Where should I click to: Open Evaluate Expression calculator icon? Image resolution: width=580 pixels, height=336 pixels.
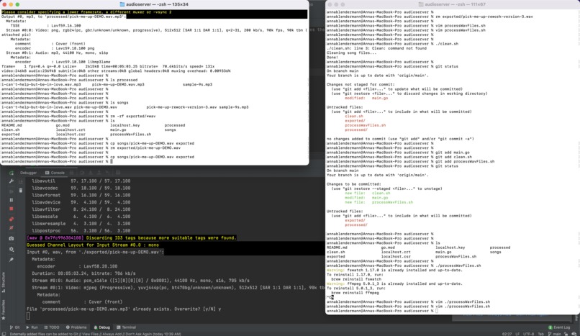point(118,173)
